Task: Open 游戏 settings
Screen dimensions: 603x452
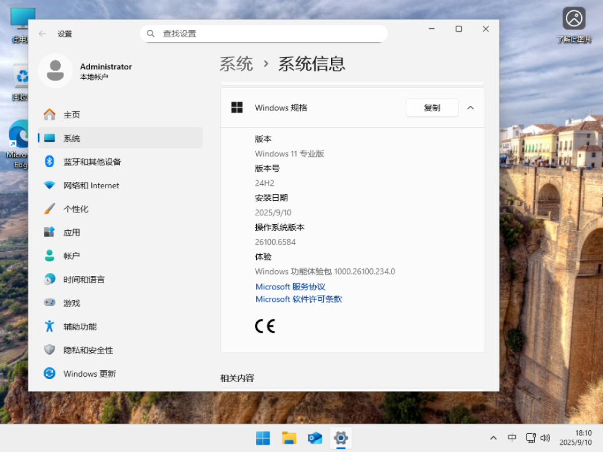Action: [72, 303]
